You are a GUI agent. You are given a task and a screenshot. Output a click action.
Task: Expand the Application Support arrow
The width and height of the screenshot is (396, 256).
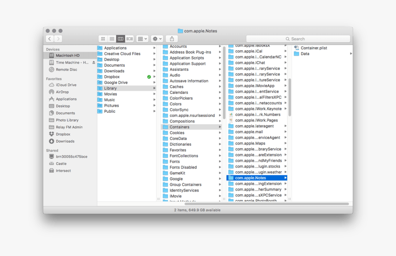[220, 64]
